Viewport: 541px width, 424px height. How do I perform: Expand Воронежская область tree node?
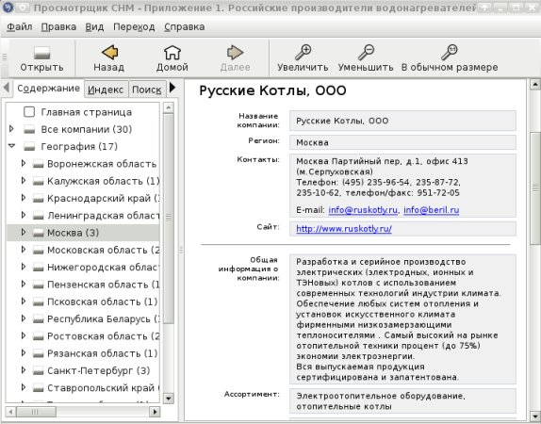[x=24, y=163]
